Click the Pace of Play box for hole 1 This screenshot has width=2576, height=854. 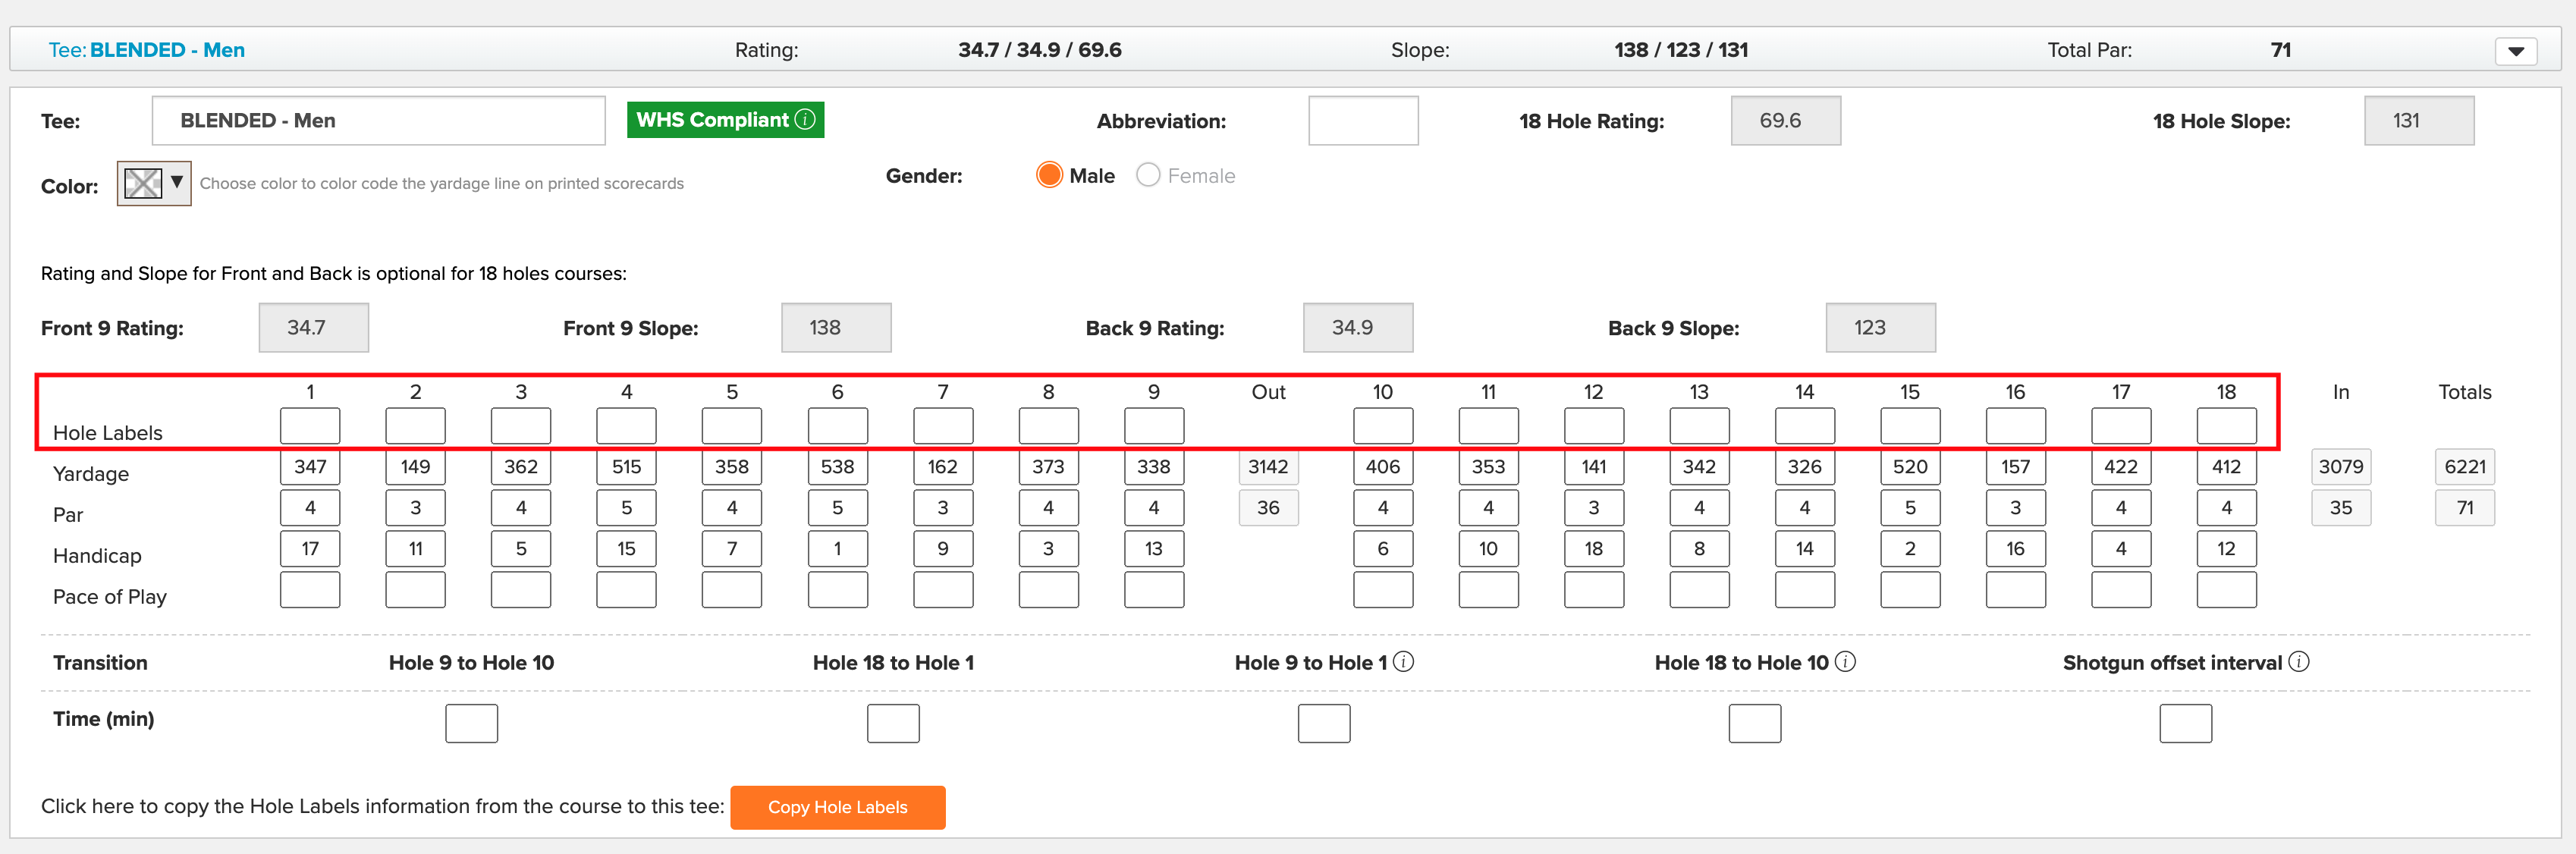tap(310, 590)
